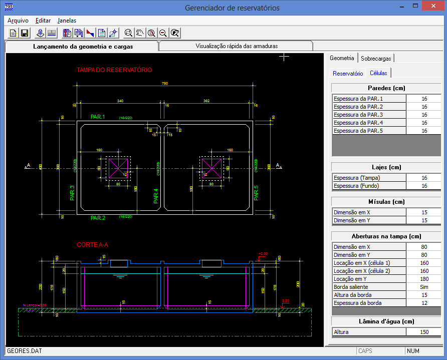The width and height of the screenshot is (447, 360).
Task: Edit Aberturas Dimensão em X value 80
Action: click(x=424, y=247)
